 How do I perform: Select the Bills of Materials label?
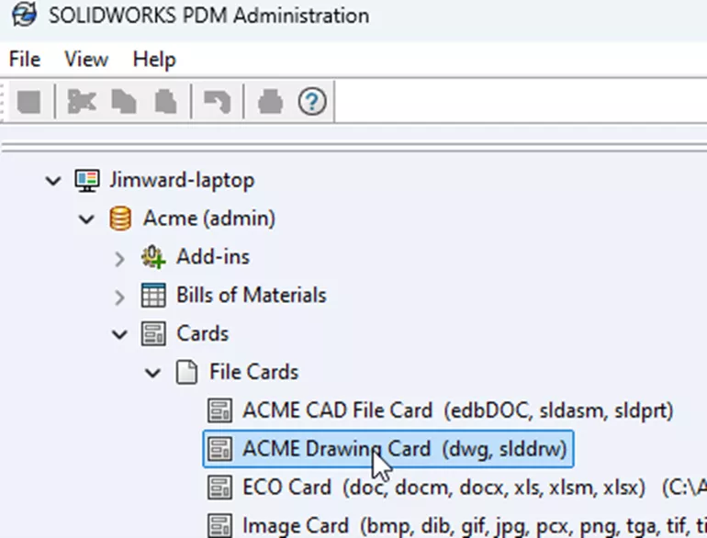coord(252,296)
